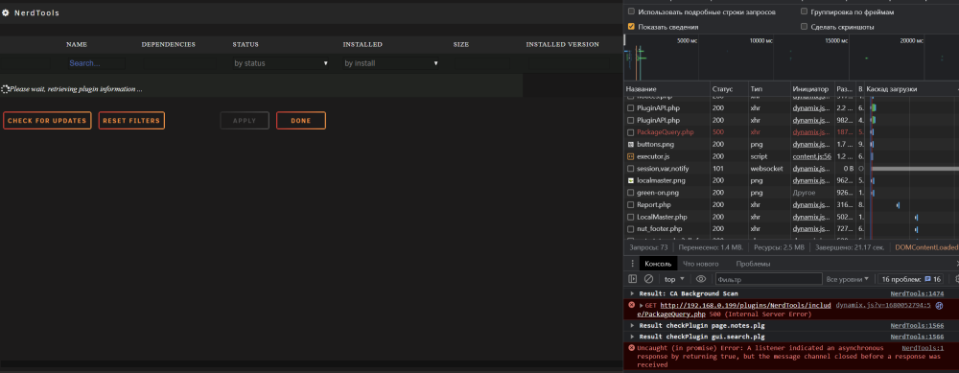Click the round icon after dynamix.js source link
This screenshot has height=373, width=959.
pyautogui.click(x=939, y=305)
